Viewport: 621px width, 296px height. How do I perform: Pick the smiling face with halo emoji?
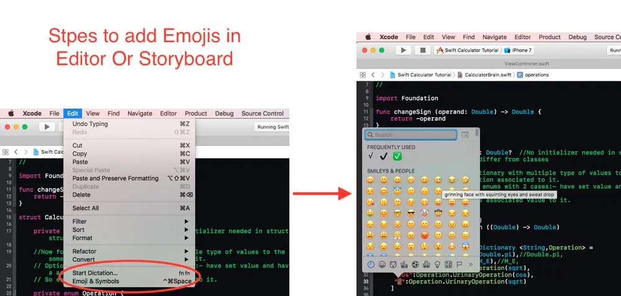coord(397,191)
